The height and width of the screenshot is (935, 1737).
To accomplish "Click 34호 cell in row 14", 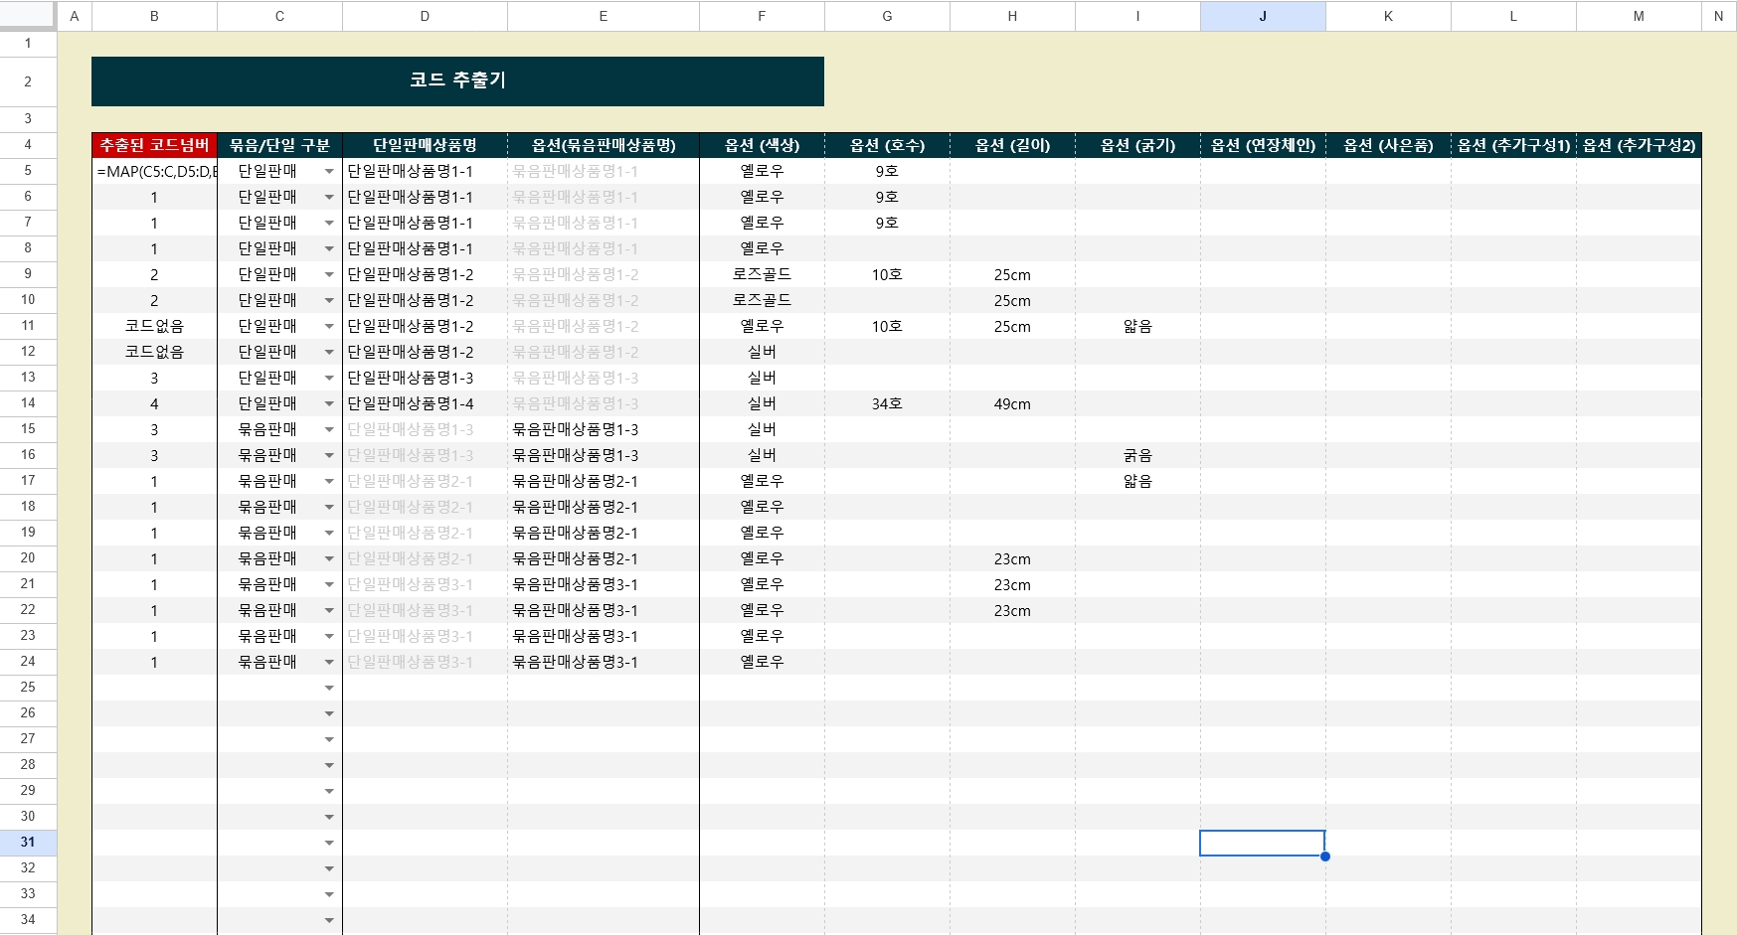I will [x=887, y=403].
